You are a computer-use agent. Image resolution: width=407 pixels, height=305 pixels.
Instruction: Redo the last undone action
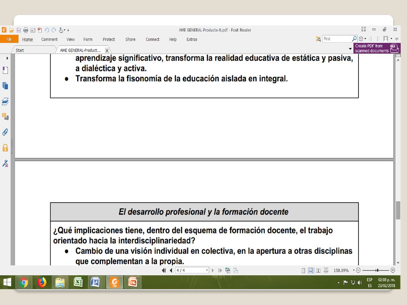[x=54, y=30]
